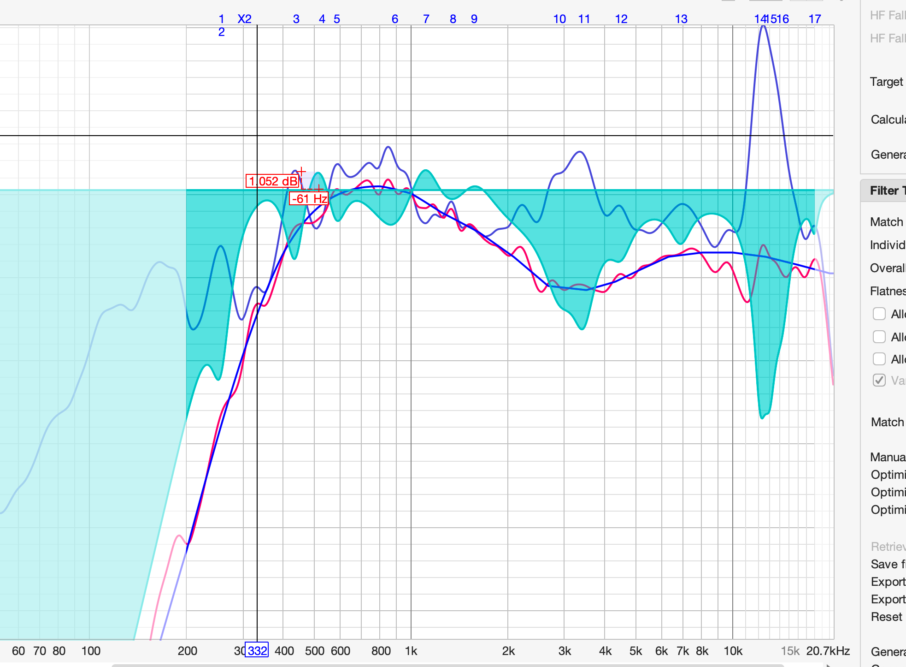Select filter marker 13 above the graph
Viewport: 906px width, 667px height.
tap(681, 19)
